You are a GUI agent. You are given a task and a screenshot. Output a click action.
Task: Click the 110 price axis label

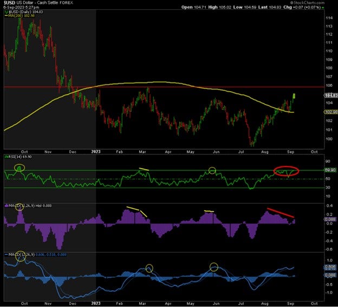click(329, 51)
